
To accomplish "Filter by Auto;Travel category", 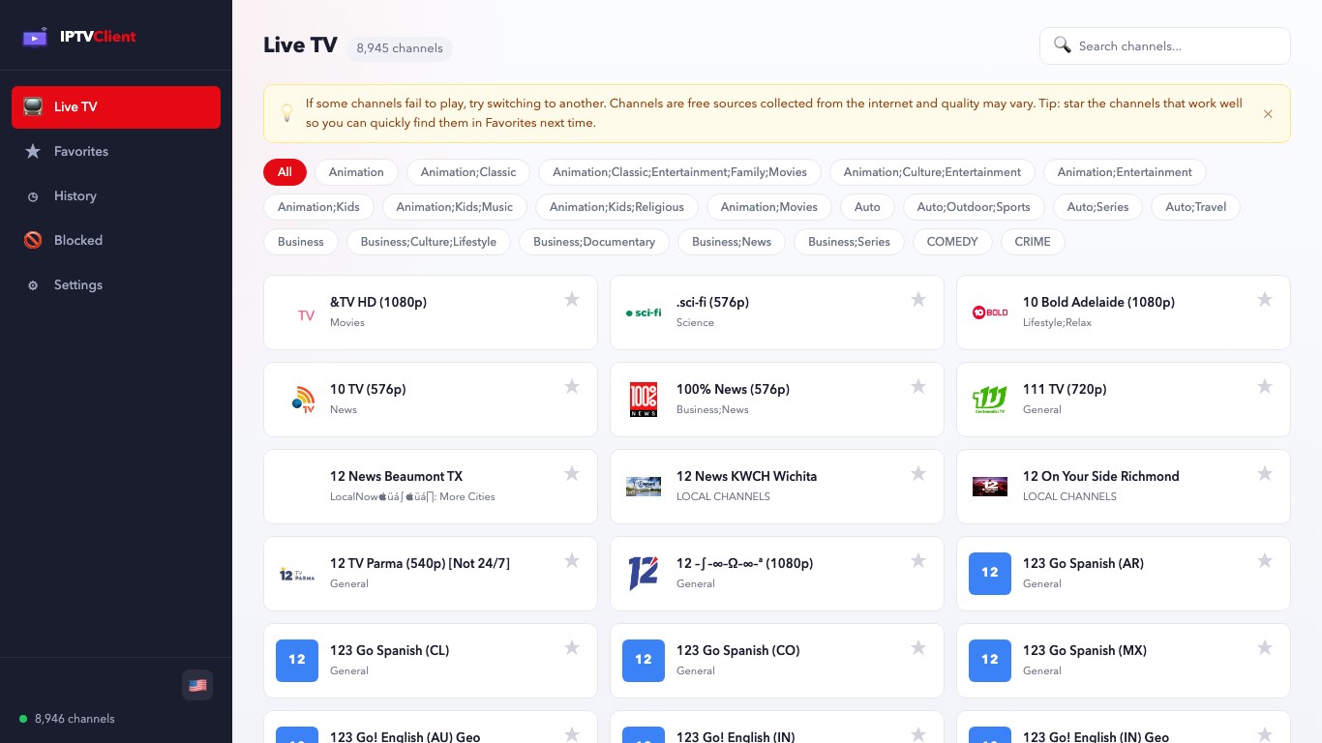I will pyautogui.click(x=1196, y=207).
